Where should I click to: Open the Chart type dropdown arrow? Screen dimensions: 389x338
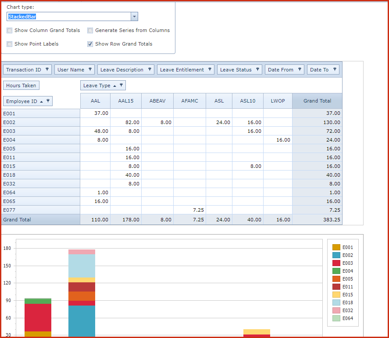(x=134, y=17)
